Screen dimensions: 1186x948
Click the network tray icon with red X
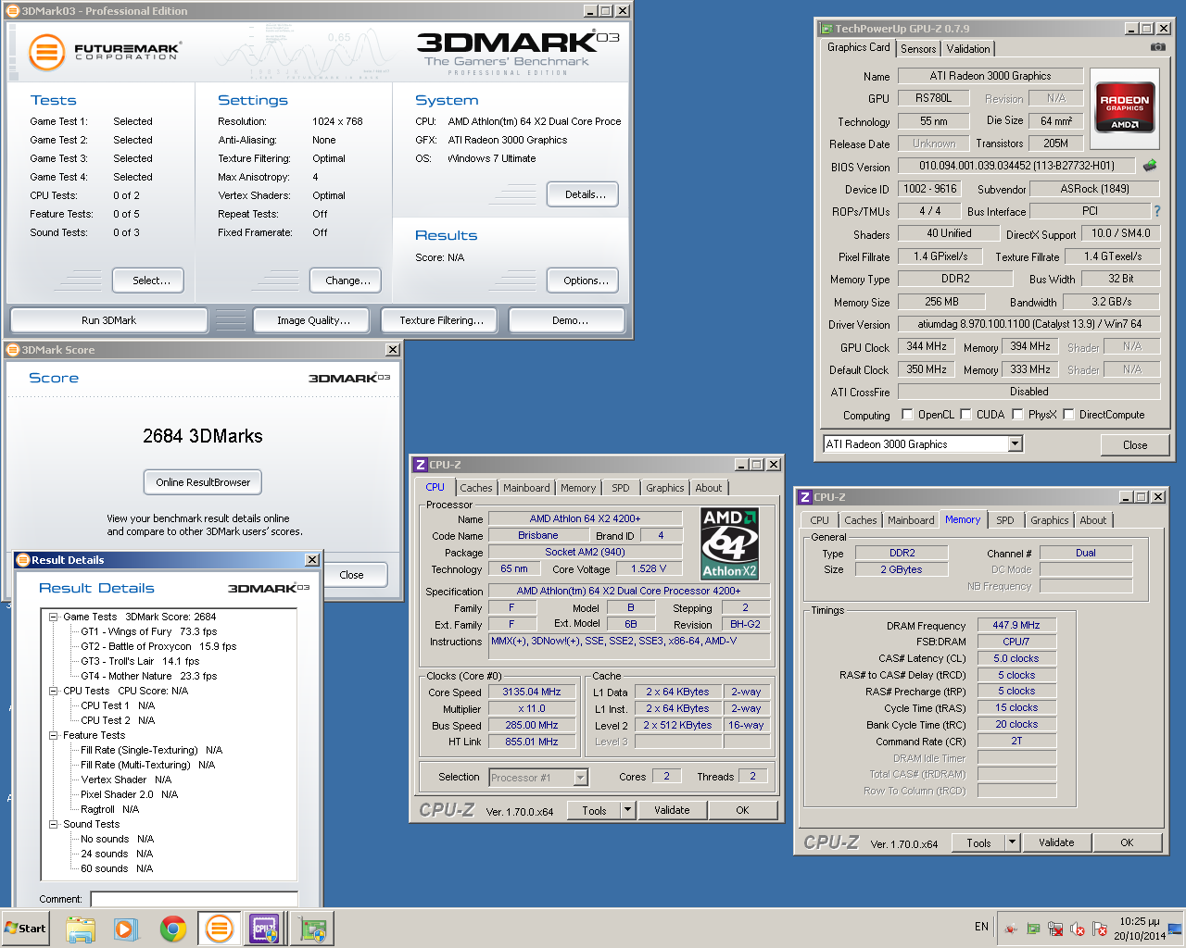[x=1054, y=929]
